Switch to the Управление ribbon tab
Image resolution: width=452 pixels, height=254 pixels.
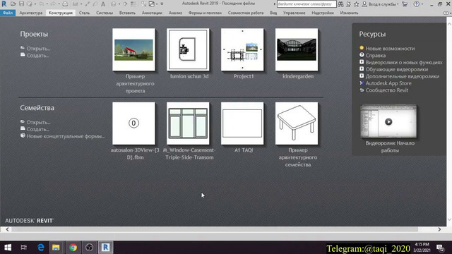294,13
